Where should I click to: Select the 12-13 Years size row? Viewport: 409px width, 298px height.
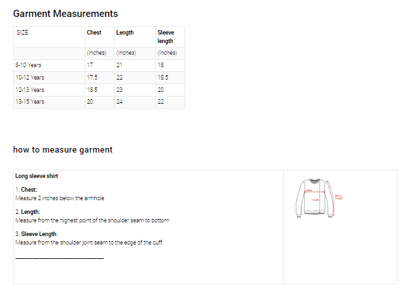(x=30, y=90)
